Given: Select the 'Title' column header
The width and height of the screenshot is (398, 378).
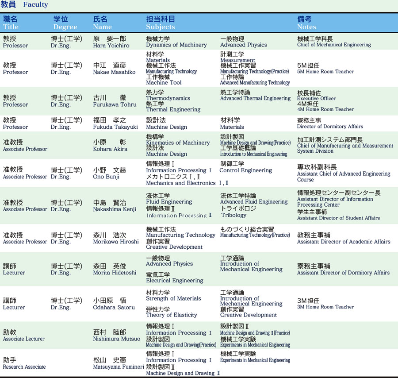Looking at the screenshot, I should 11,27.
